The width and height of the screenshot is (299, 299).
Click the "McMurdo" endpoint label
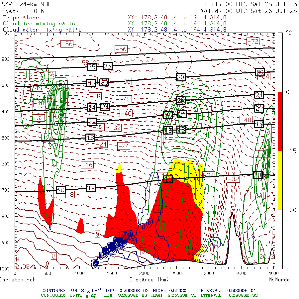pos(279,279)
